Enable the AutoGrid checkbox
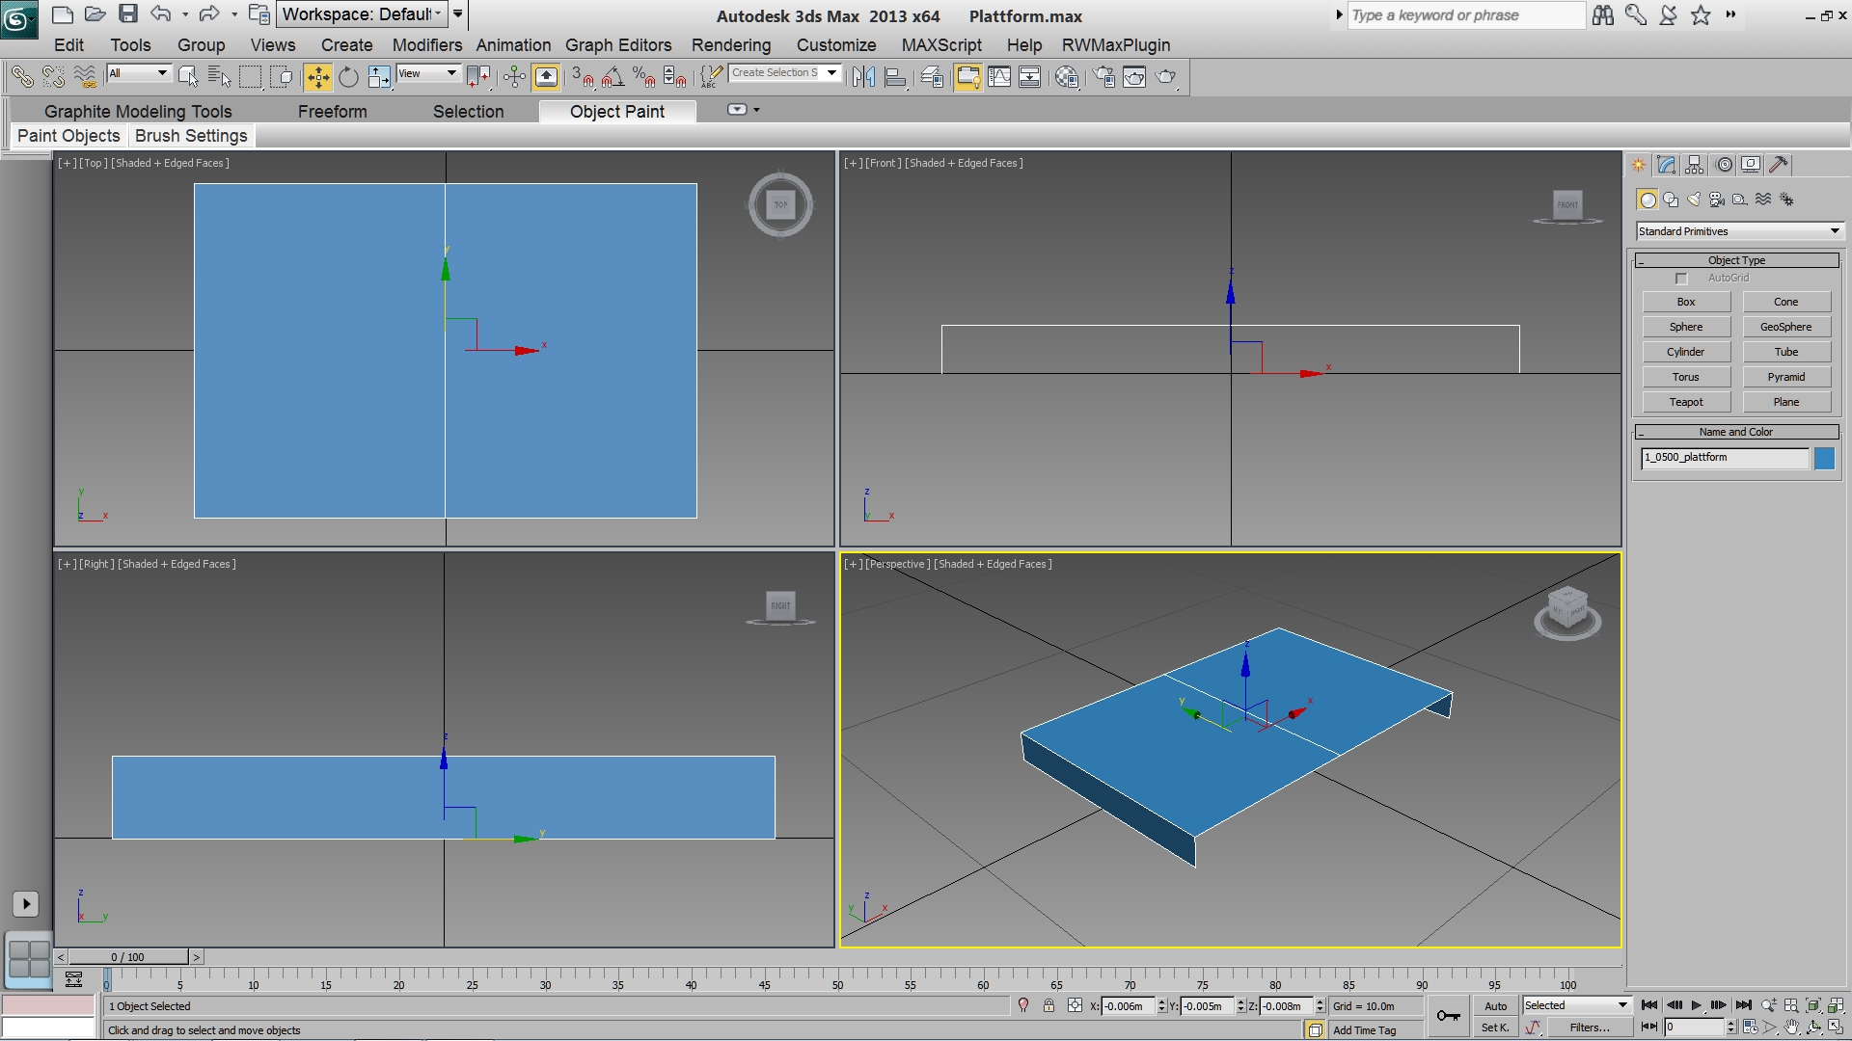The width and height of the screenshot is (1852, 1041). 1681,279
